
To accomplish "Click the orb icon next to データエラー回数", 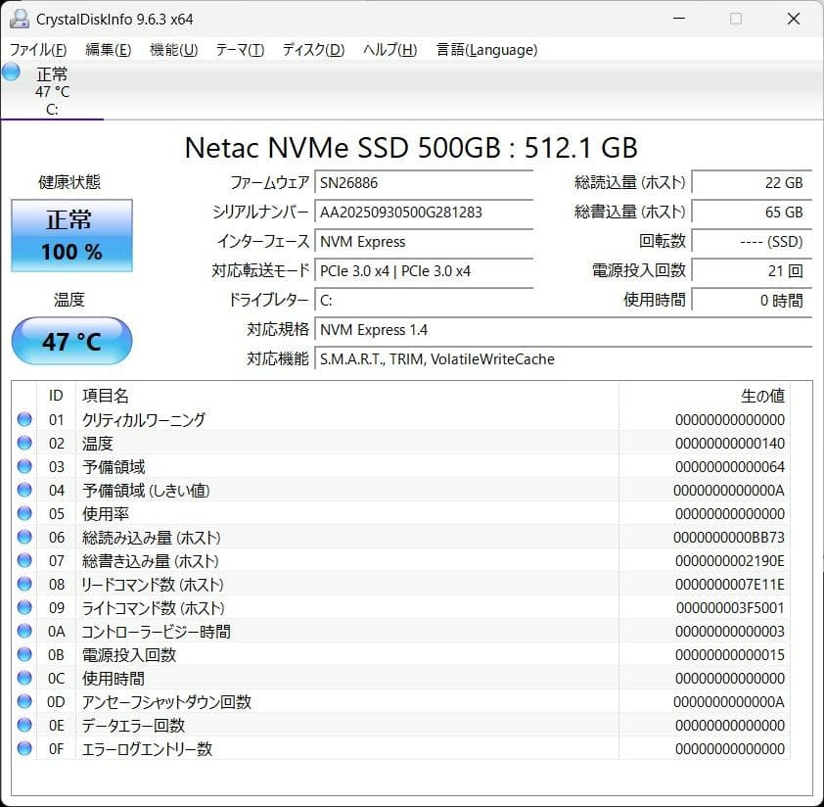I will point(23,725).
